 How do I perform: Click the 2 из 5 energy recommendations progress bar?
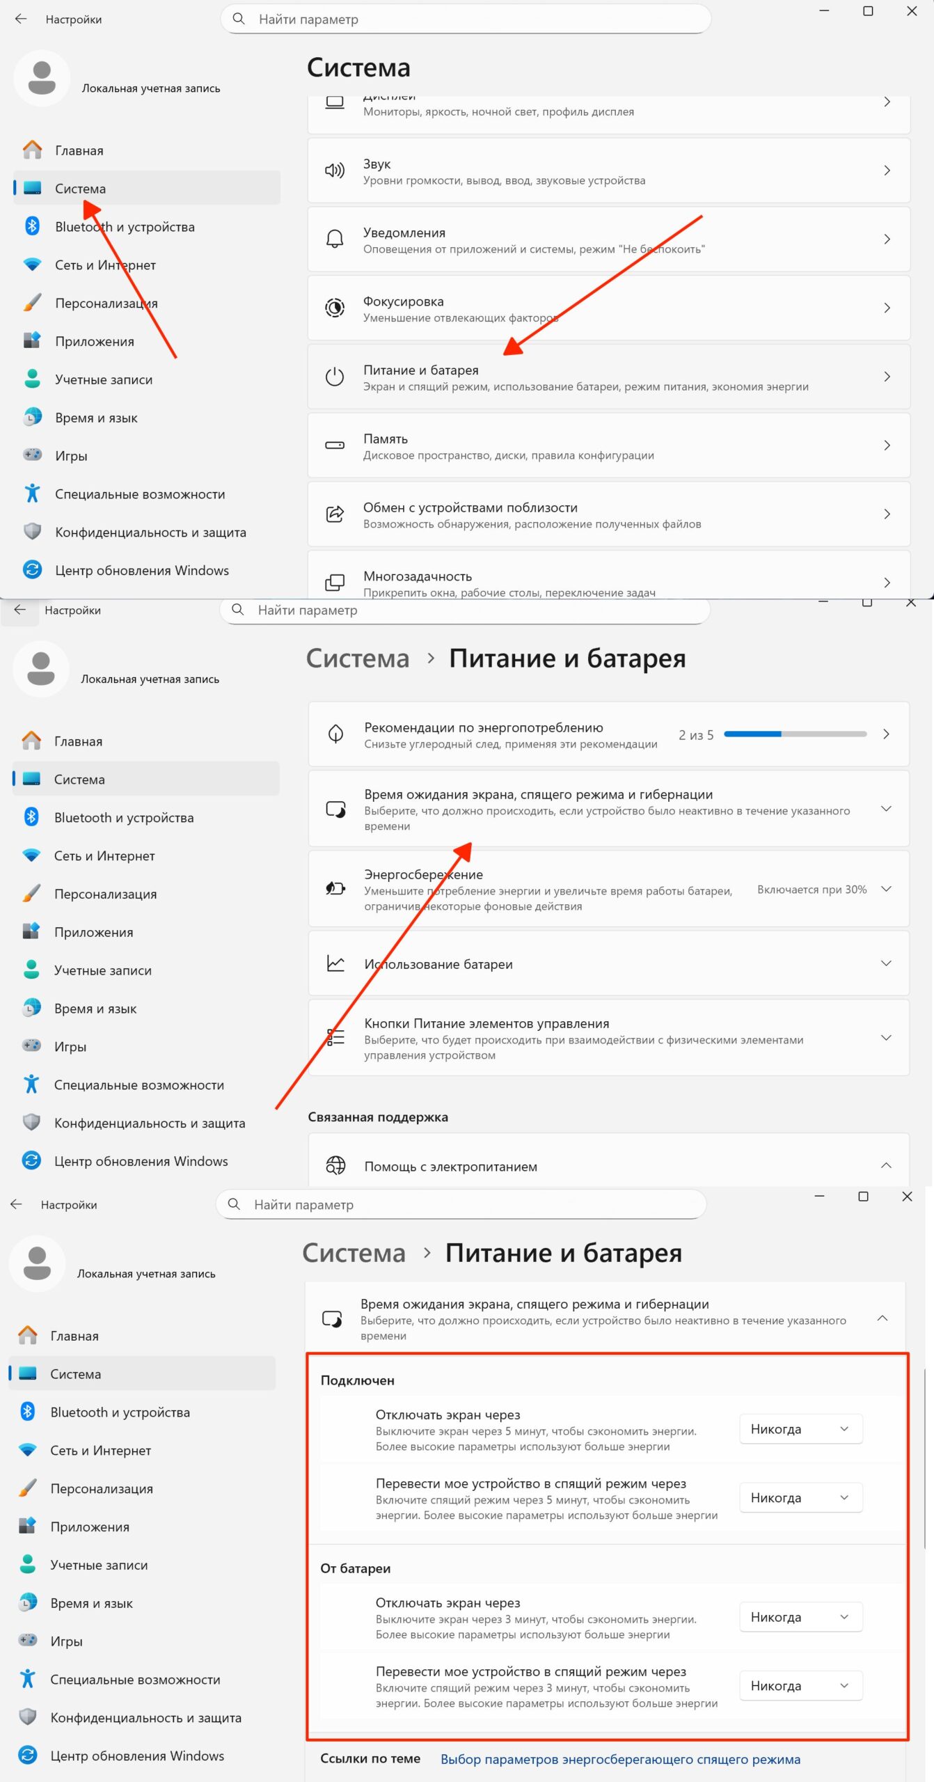796,734
